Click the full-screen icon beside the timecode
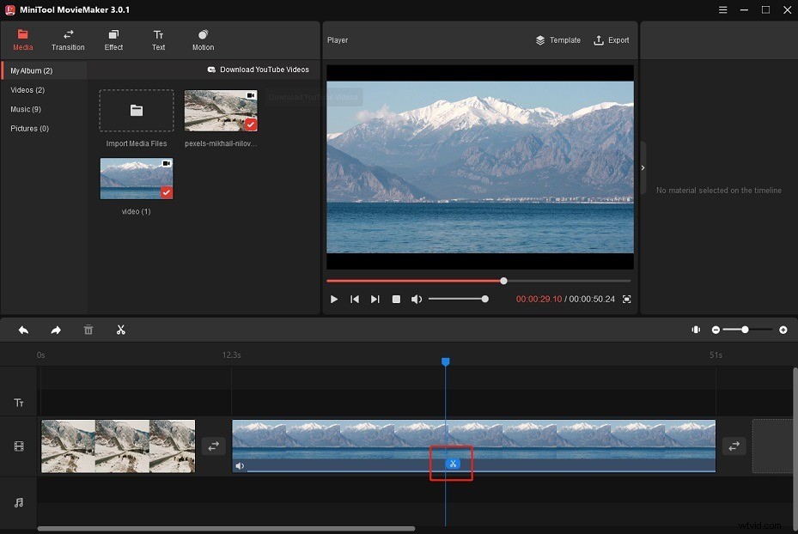Image resolution: width=798 pixels, height=534 pixels. (626, 299)
